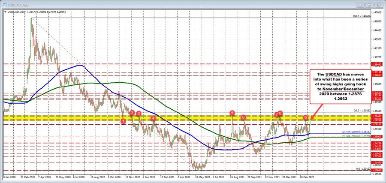The image size is (386, 183).
Task: Click the red 1.23020 price level tag
Action: (377, 153)
